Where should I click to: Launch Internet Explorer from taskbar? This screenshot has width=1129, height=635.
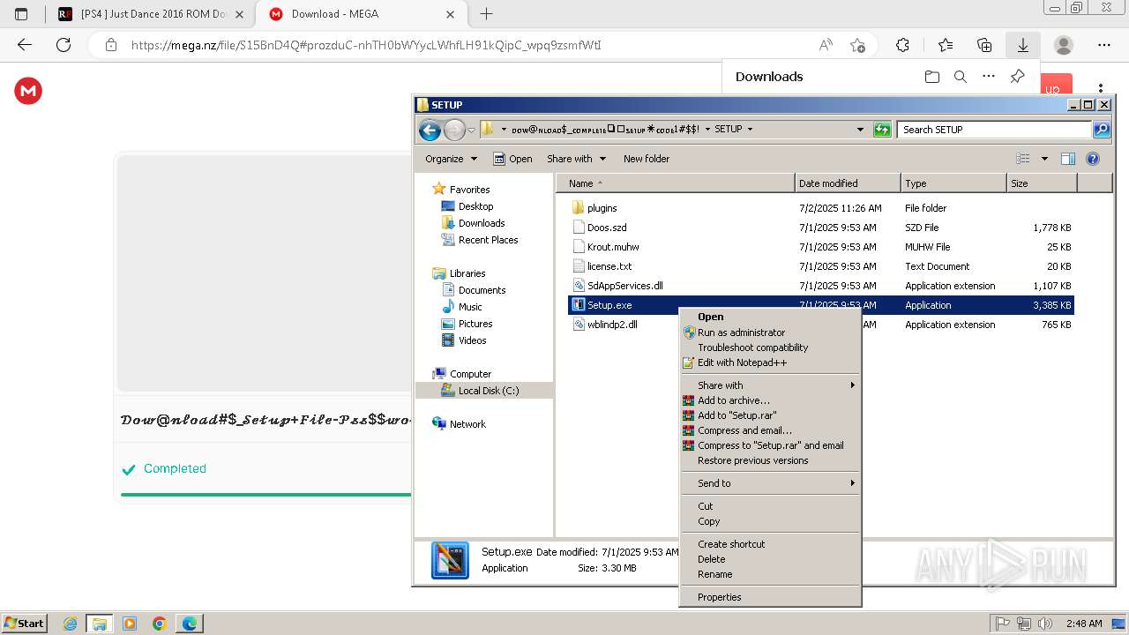[x=71, y=624]
